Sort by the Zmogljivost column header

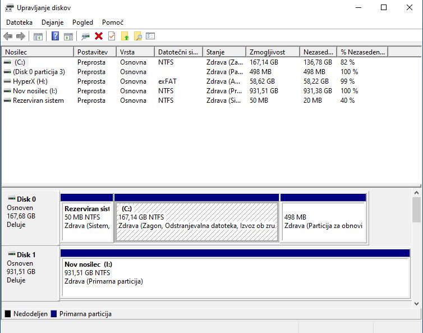[x=273, y=52]
